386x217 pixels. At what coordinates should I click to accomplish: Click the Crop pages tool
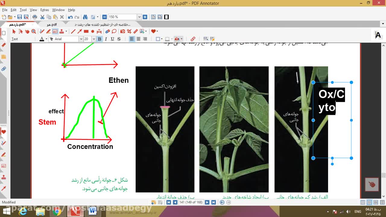pos(129,31)
